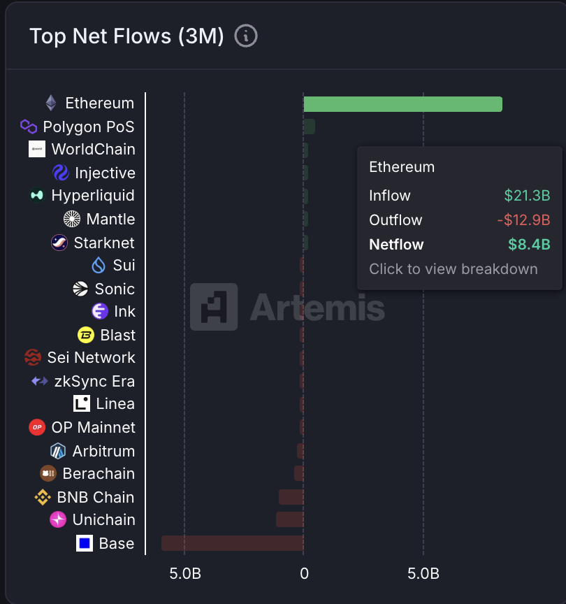Click the Base blue square logo
566x604 pixels.
pos(85,543)
